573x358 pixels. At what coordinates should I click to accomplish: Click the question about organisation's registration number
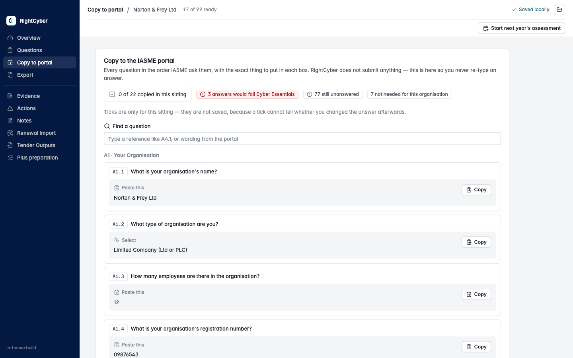pos(191,329)
